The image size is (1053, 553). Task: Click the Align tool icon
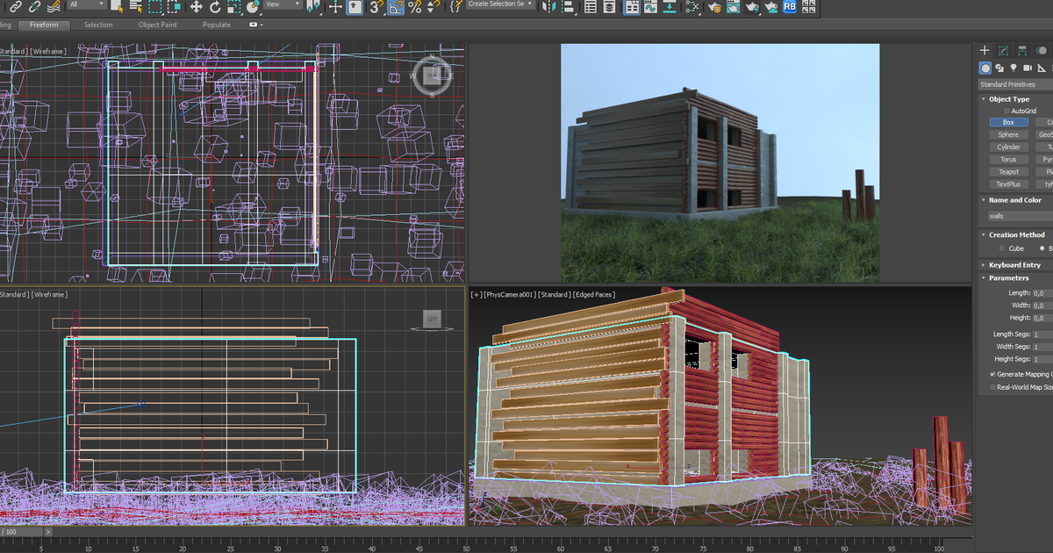[x=568, y=6]
